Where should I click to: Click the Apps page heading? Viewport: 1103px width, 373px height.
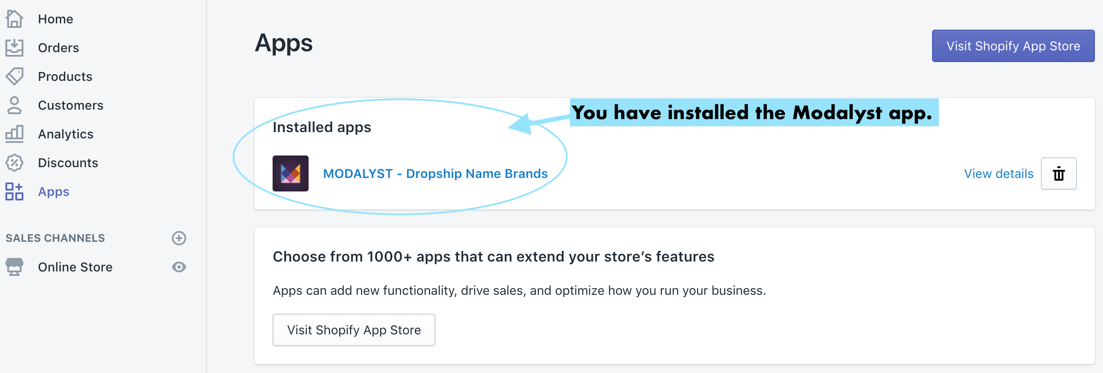(x=284, y=44)
